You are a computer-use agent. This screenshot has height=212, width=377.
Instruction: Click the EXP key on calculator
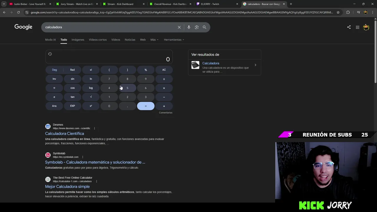72,106
